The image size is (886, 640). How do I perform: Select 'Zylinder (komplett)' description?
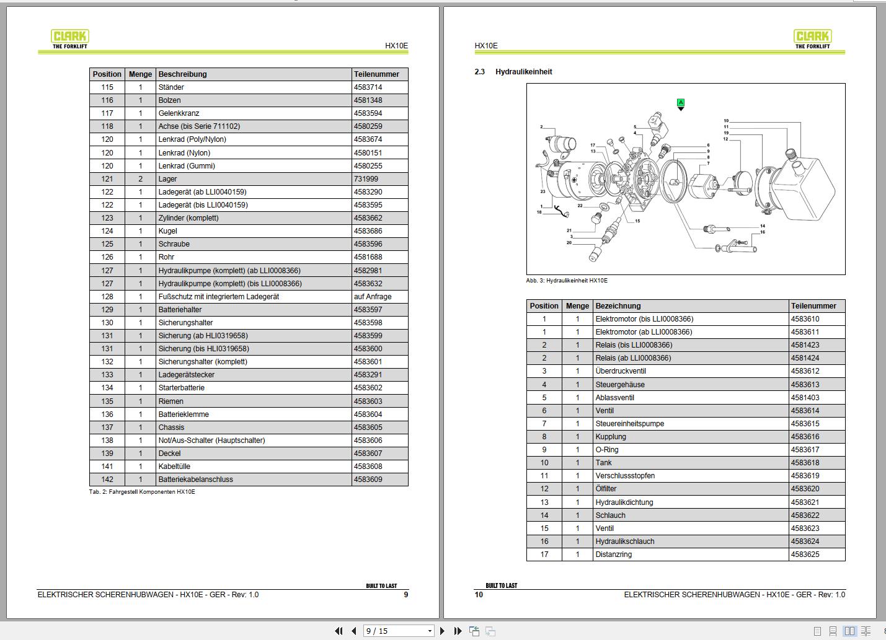(188, 218)
